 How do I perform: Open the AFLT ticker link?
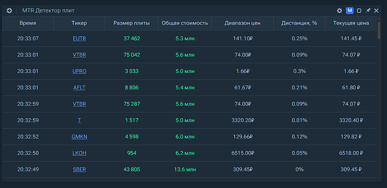click(79, 88)
